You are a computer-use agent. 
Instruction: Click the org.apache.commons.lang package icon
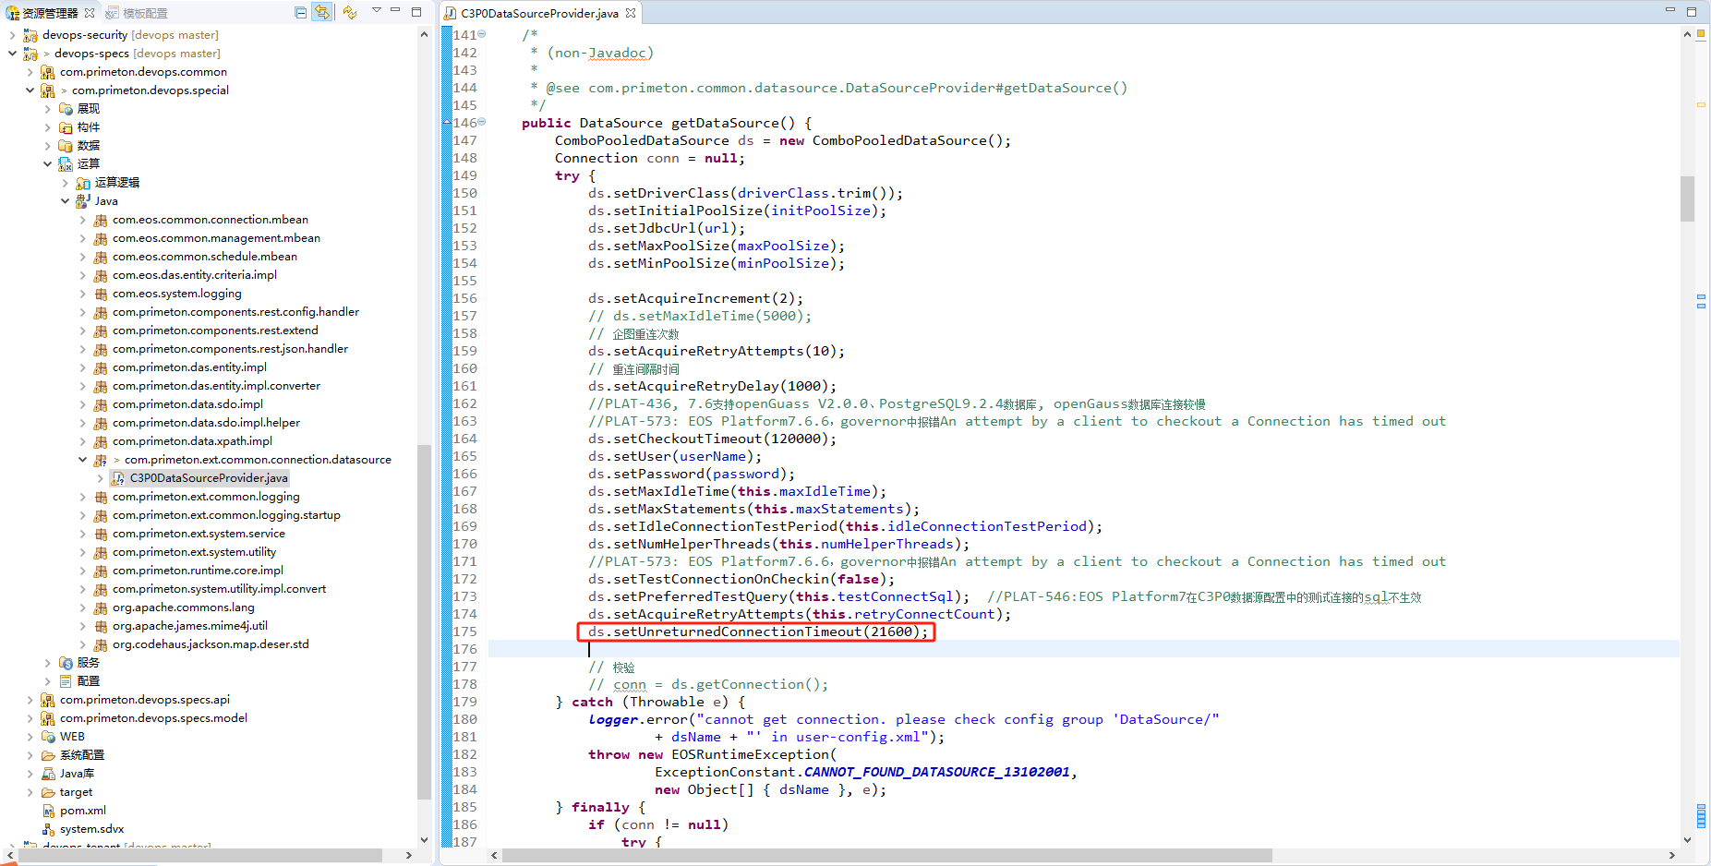point(101,607)
